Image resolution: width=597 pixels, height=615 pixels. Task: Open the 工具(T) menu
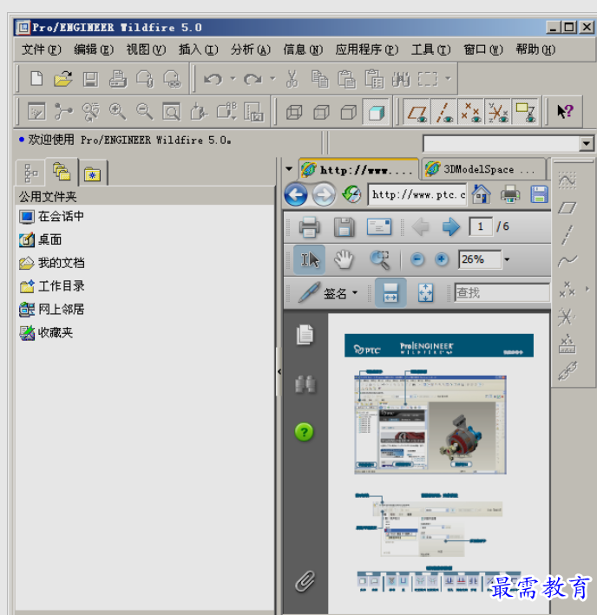(x=430, y=49)
